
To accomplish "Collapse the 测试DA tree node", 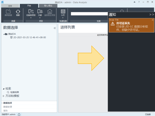I will tap(4, 34).
